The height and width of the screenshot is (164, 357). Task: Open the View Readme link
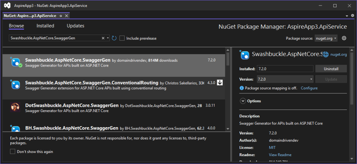click(280, 155)
